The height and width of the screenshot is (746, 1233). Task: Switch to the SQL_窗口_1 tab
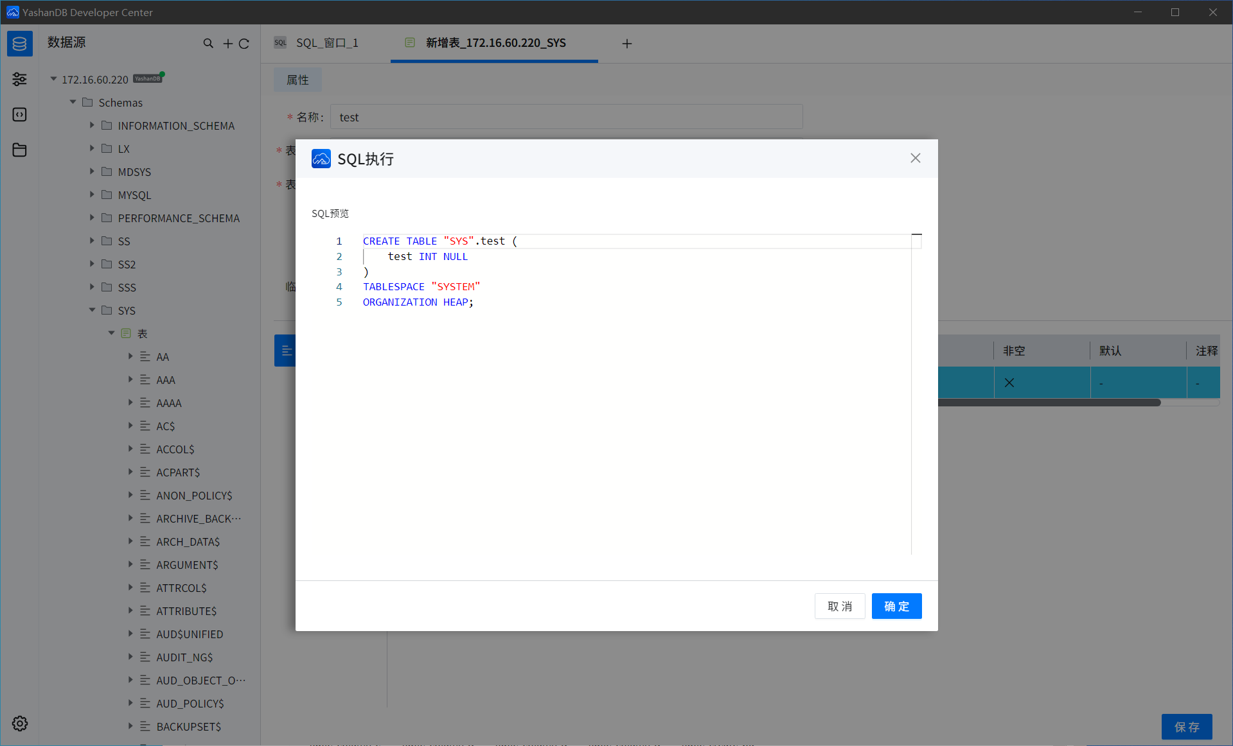326,43
